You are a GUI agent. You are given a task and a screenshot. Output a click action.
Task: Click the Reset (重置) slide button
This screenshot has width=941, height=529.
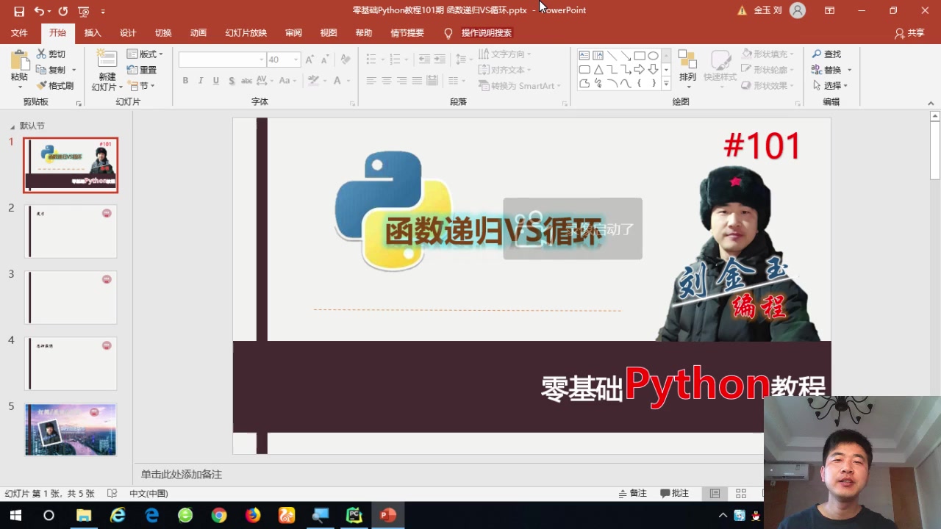click(142, 70)
